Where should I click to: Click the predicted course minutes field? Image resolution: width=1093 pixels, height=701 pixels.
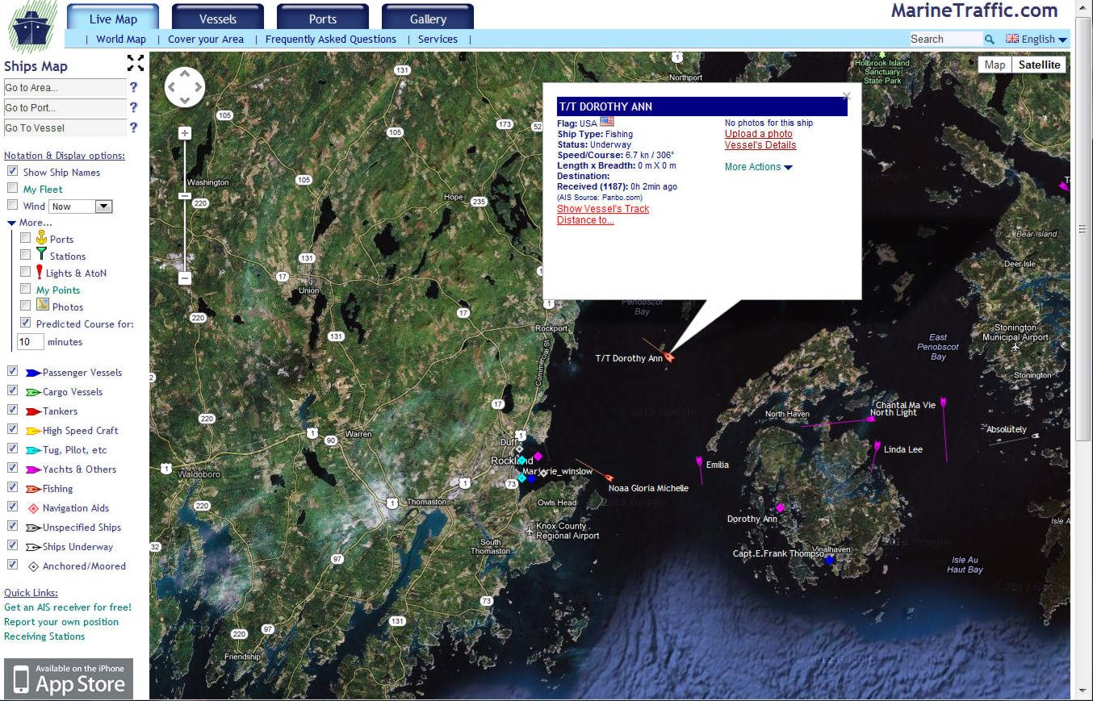[x=30, y=341]
